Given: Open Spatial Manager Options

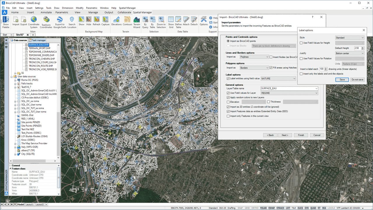Looking at the screenshot, I should (x=204, y=21).
